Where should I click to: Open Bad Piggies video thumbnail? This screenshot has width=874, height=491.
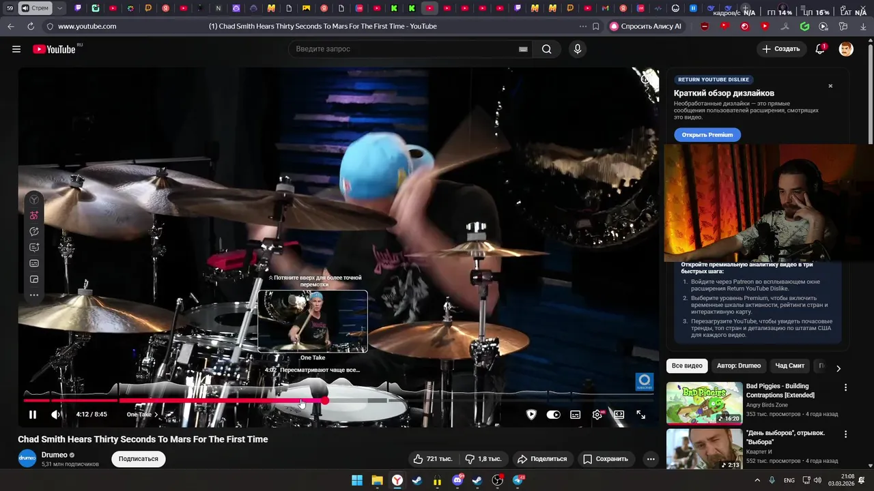[x=704, y=403]
